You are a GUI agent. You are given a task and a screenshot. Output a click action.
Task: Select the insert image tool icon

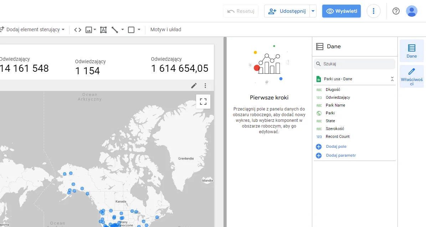(88, 30)
